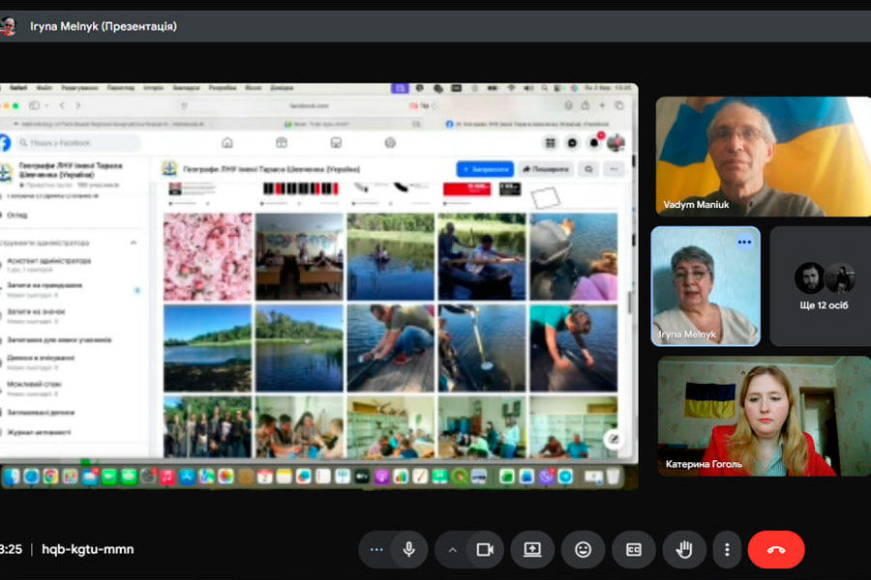Expand video settings chevron beside camera
This screenshot has height=580, width=871.
click(451, 549)
